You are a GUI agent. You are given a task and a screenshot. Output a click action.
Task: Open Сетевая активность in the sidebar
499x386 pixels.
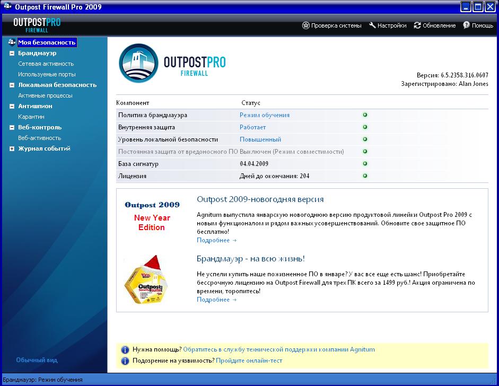point(46,64)
